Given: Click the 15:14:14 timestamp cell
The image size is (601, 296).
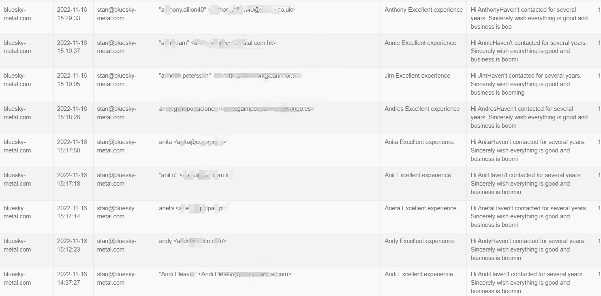Looking at the screenshot, I should point(72,212).
